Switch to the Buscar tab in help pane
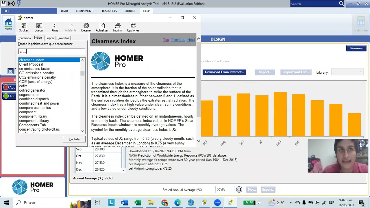 point(50,38)
